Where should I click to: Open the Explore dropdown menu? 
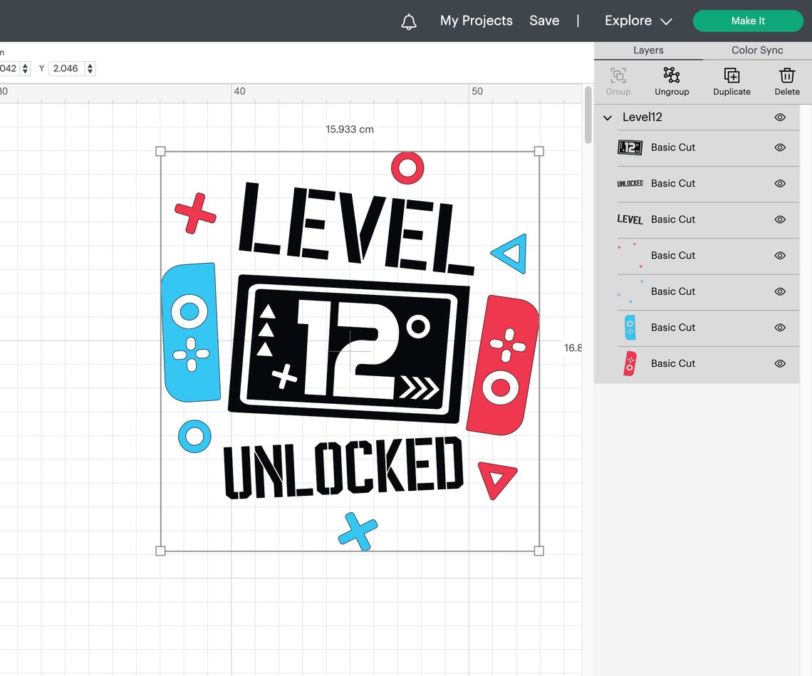637,21
